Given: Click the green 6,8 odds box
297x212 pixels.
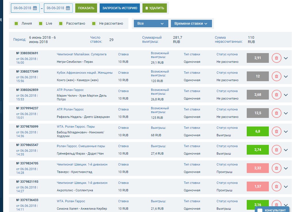Looking at the screenshot, I should point(258,131).
